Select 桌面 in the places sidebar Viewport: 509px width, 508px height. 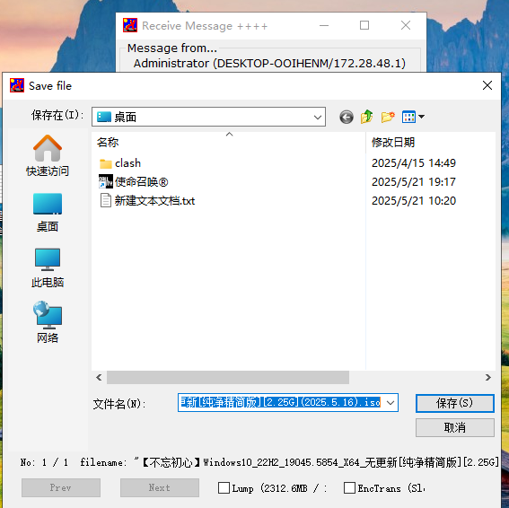(x=48, y=213)
